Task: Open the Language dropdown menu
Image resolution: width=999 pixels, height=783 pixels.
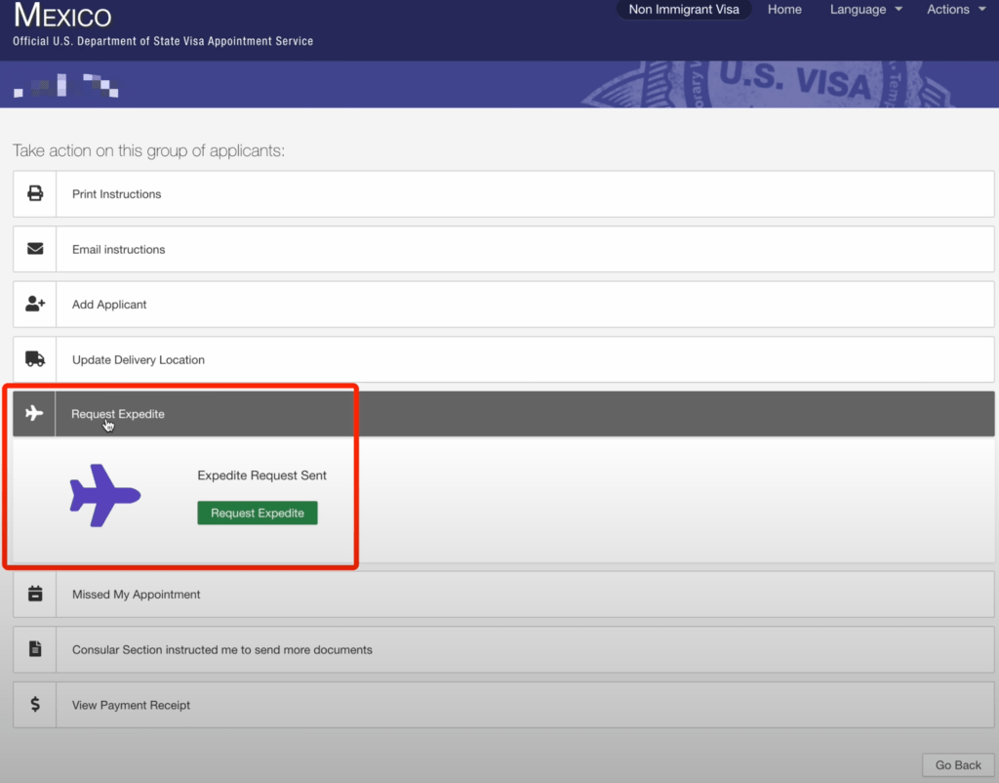Action: click(865, 10)
